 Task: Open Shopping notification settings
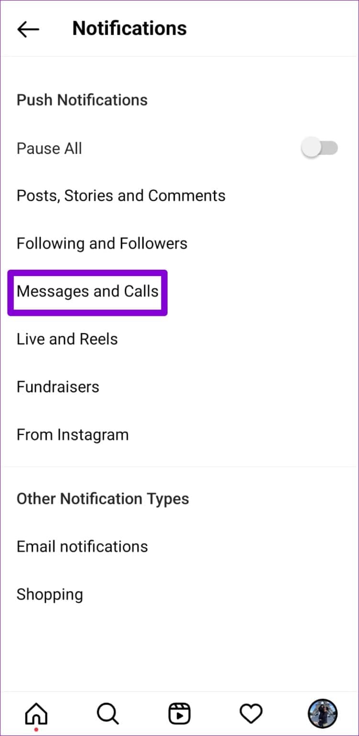click(x=50, y=594)
